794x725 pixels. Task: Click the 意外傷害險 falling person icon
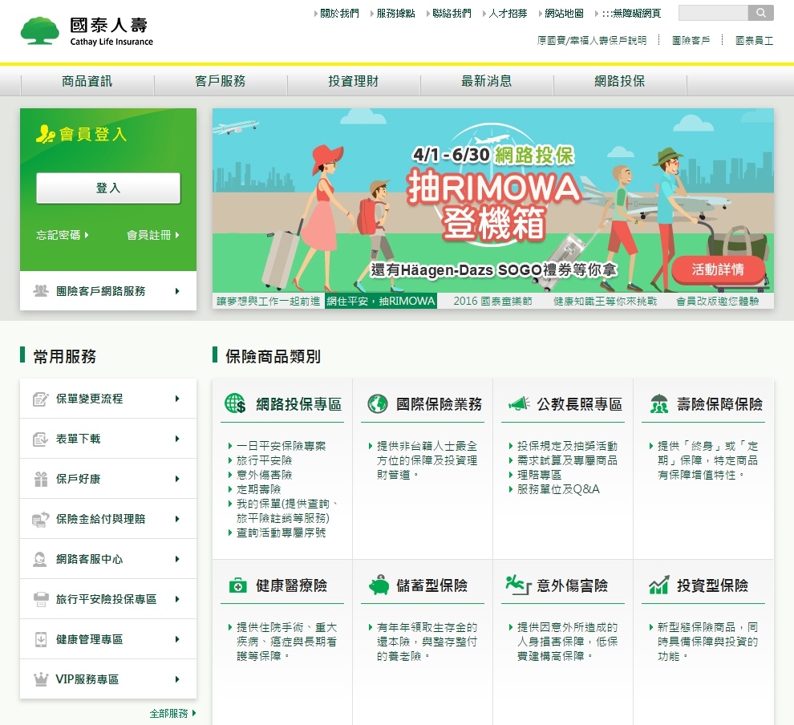coord(518,585)
